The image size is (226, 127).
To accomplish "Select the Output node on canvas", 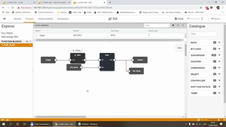I will 140,60.
